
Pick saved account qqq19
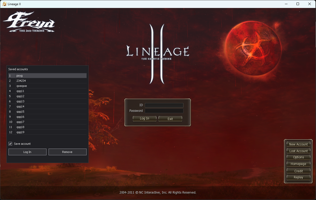48,132
